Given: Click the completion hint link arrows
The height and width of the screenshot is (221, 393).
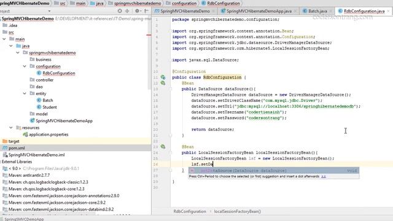Looking at the screenshot, I should [324, 176].
